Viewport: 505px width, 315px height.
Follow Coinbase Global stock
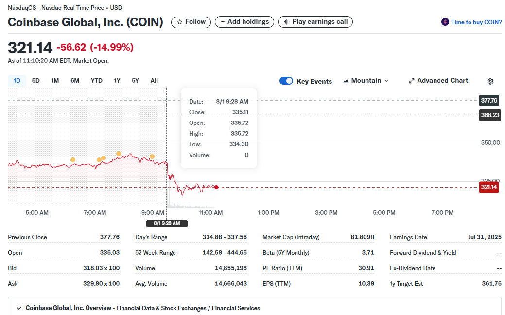pos(191,22)
